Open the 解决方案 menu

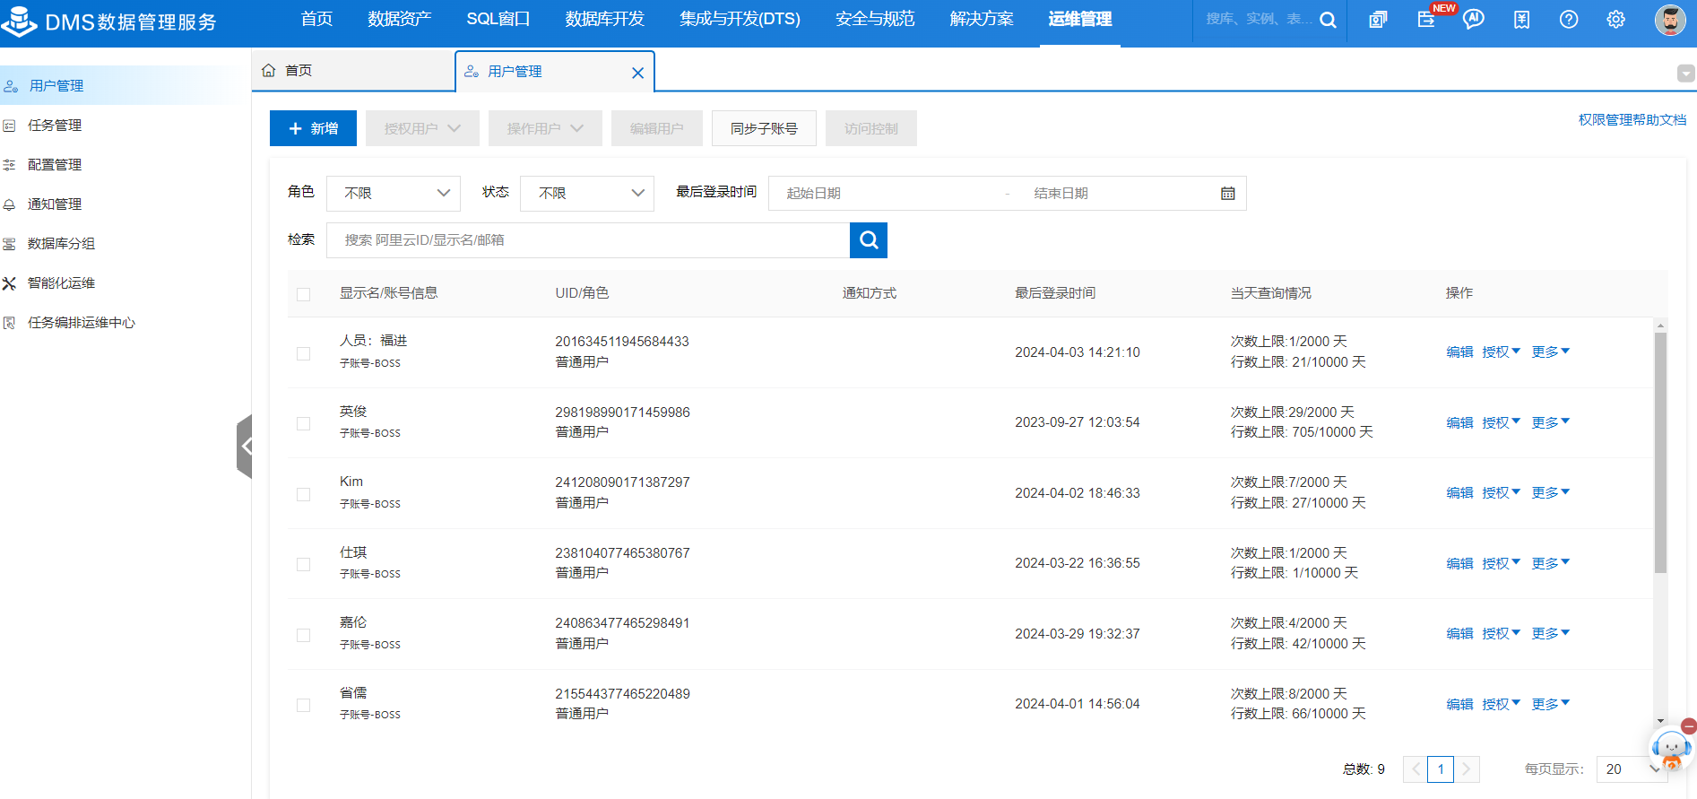(982, 19)
